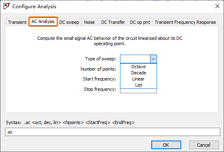Click the .ac command text field

113,132
